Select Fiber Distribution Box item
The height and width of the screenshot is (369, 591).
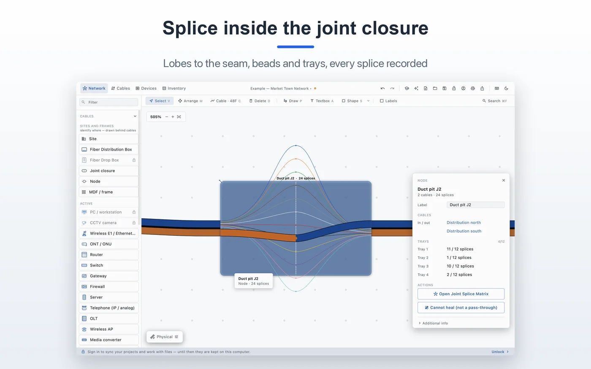pos(108,149)
